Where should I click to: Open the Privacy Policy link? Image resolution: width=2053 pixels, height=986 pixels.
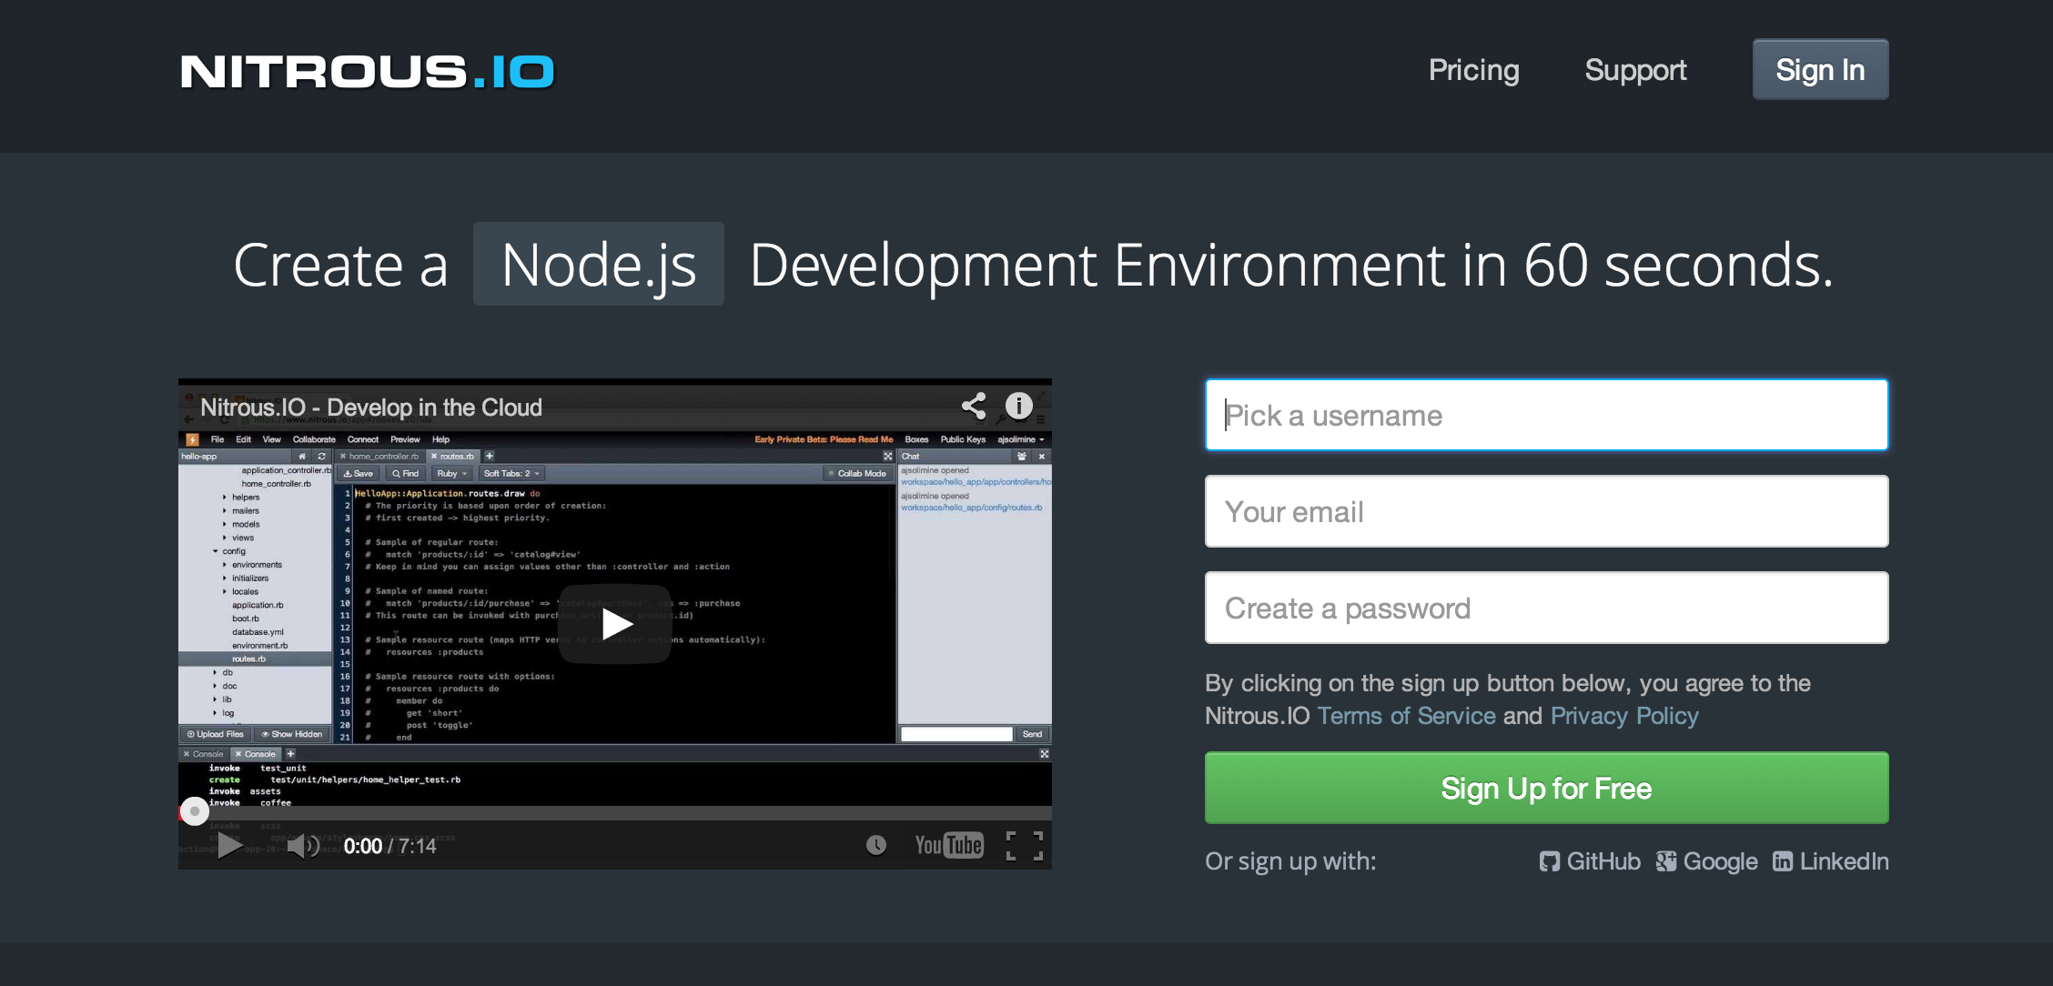(x=1624, y=716)
